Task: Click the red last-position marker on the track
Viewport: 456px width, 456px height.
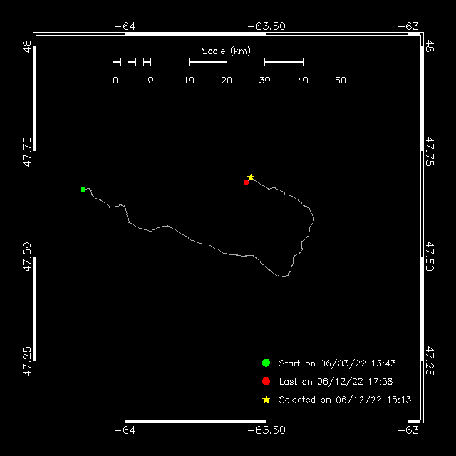Action: pos(246,182)
